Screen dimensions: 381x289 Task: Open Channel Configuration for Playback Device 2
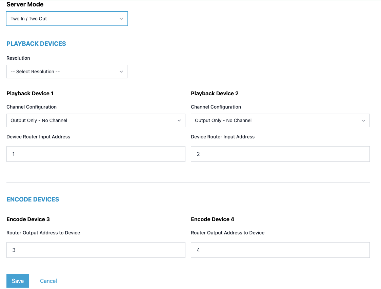pyautogui.click(x=280, y=120)
